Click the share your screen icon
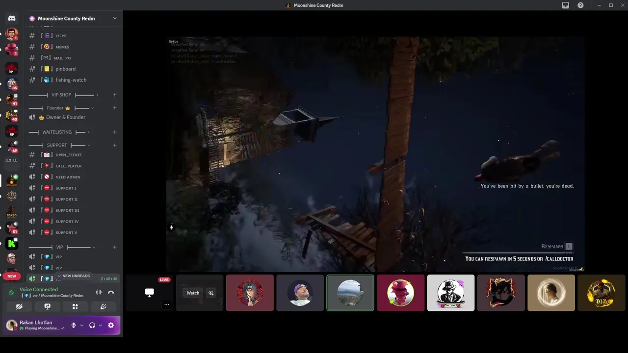 coord(47,306)
